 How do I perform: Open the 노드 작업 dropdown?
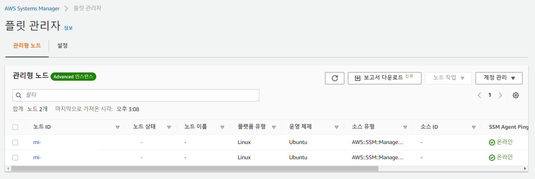point(448,78)
